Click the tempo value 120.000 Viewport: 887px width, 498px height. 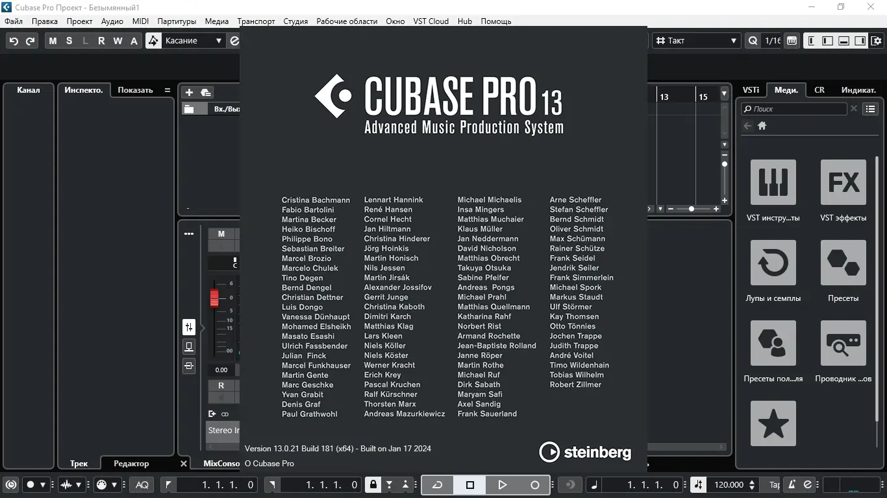(x=729, y=484)
